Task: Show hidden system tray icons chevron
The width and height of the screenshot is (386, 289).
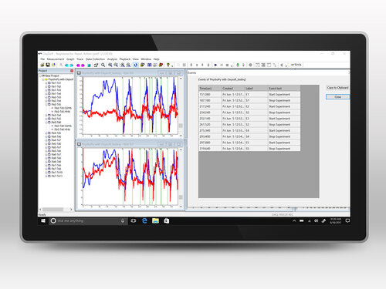Action: pyautogui.click(x=294, y=220)
